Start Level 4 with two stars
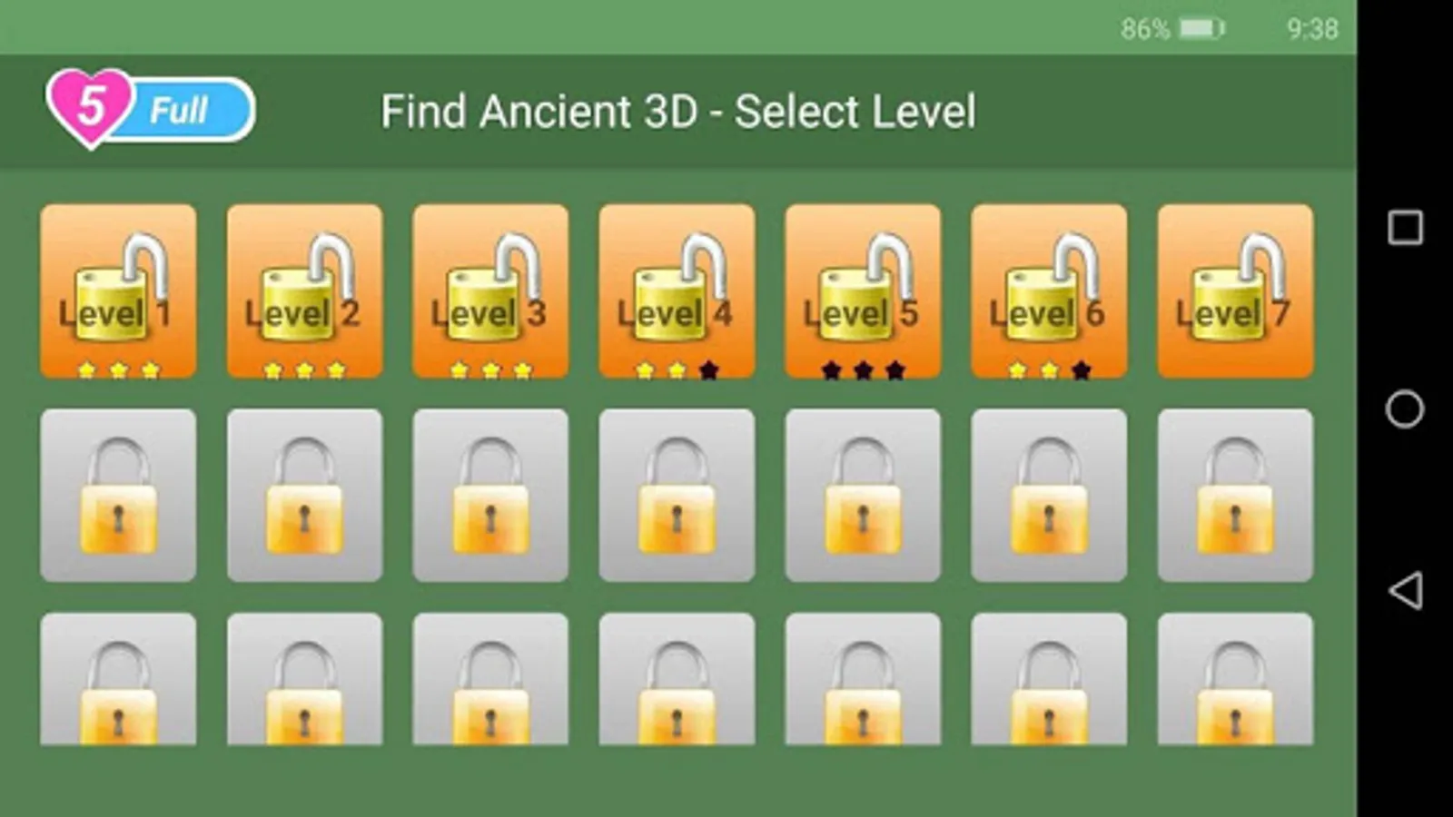This screenshot has height=817, width=1453. coord(677,290)
